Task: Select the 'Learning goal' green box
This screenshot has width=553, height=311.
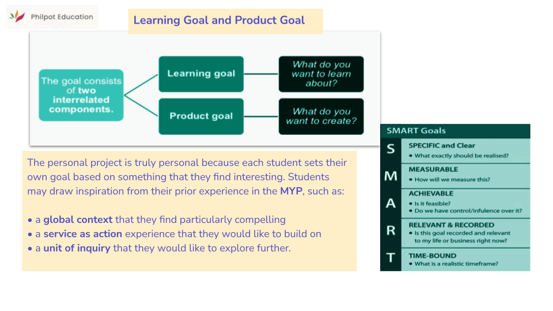Action: point(201,74)
